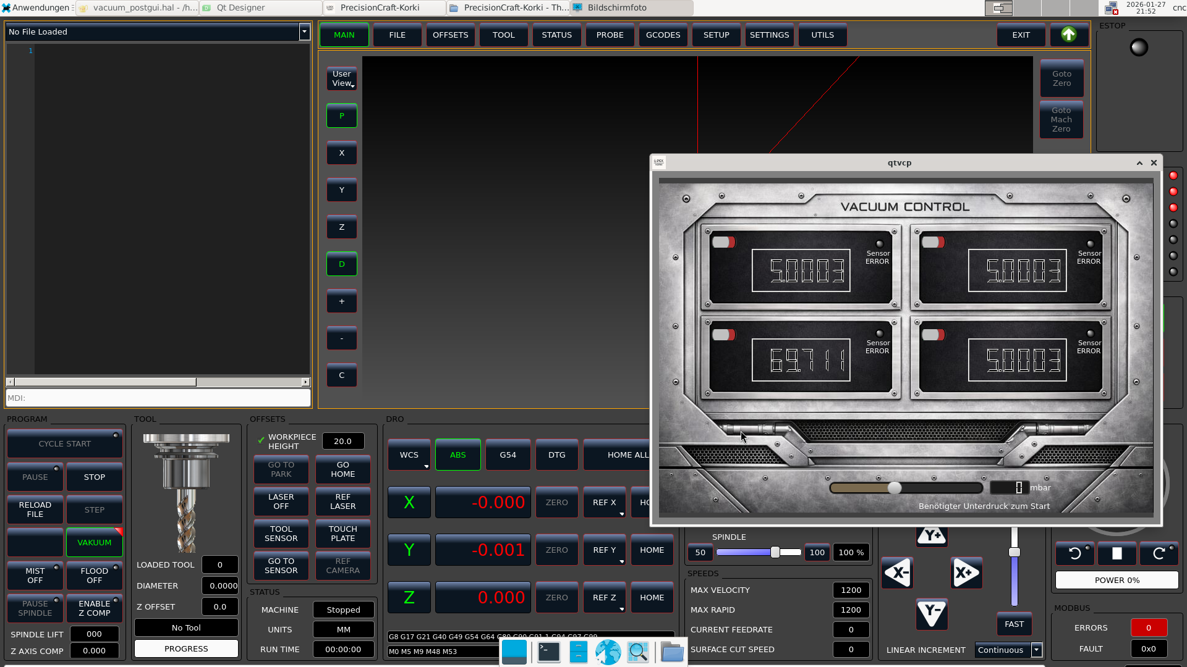Screen dimensions: 1187x667
Task: Start spindle clockwise rotation
Action: [1159, 553]
